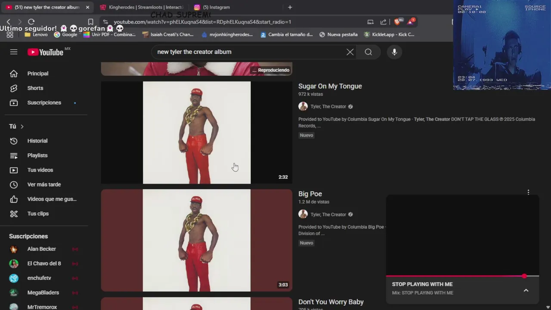Screen dimensions: 551x310
Task: Open the Google bookmark
Action: [x=65, y=34]
